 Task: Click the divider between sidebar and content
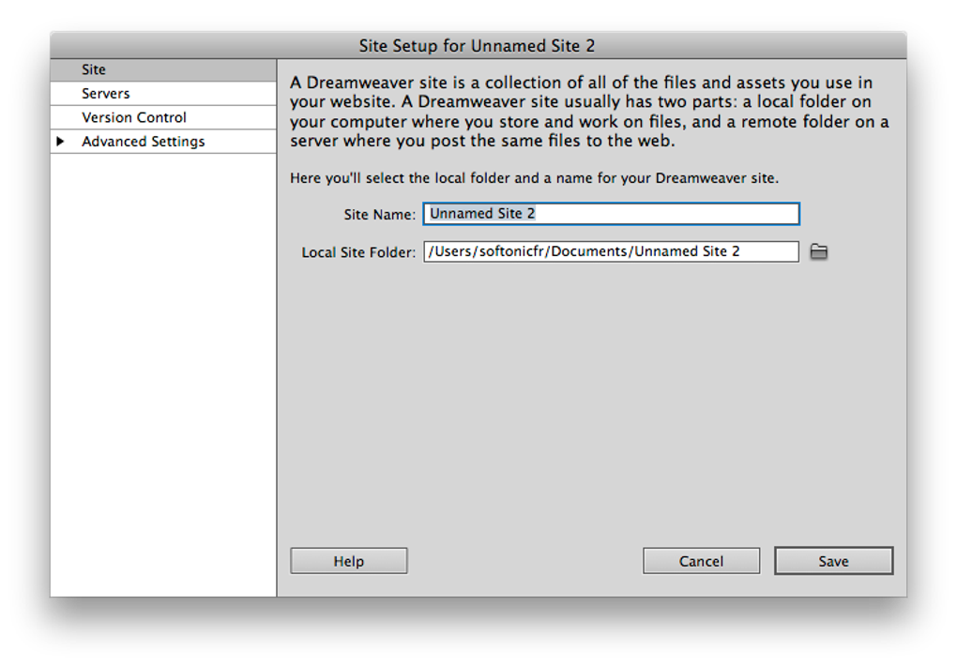(277, 375)
